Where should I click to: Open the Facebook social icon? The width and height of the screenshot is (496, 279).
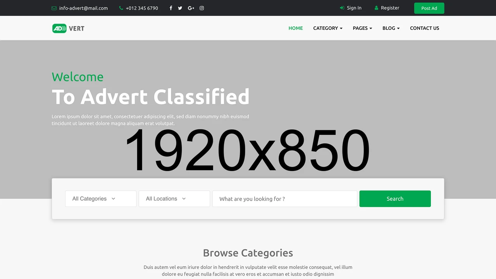171,8
